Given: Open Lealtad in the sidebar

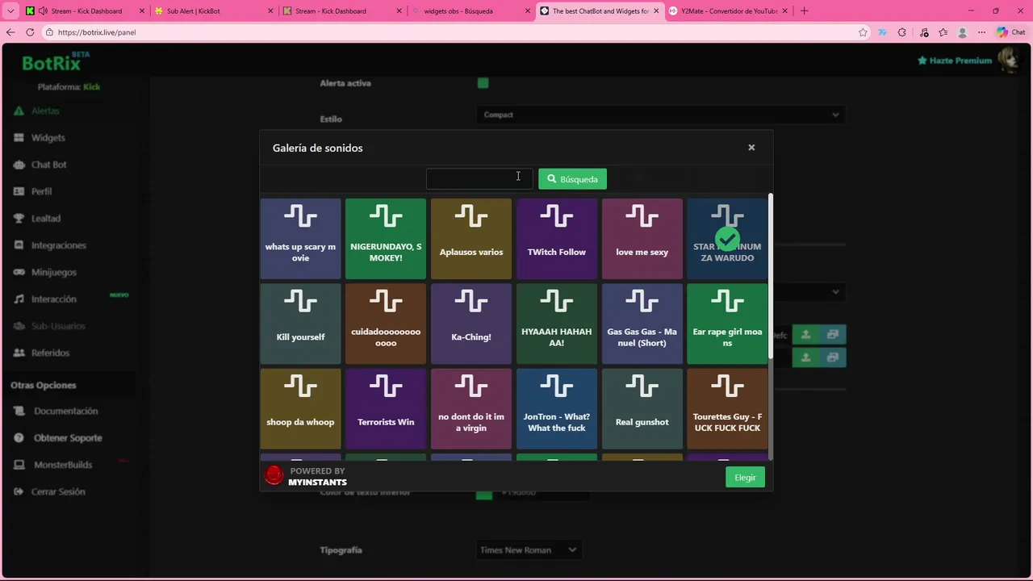Looking at the screenshot, I should click(37, 219).
